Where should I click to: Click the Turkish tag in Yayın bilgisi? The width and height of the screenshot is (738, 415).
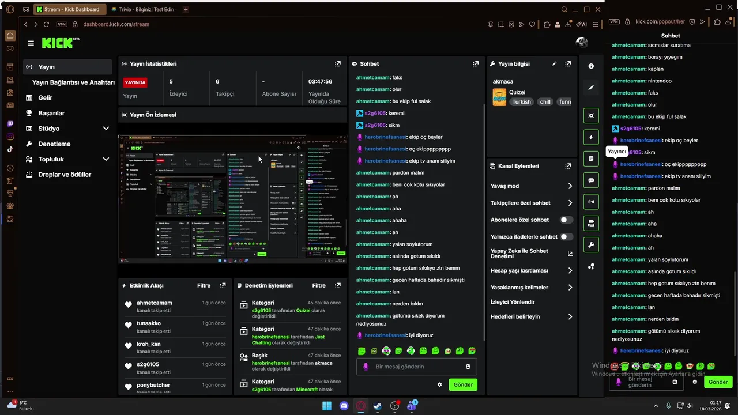(x=521, y=102)
